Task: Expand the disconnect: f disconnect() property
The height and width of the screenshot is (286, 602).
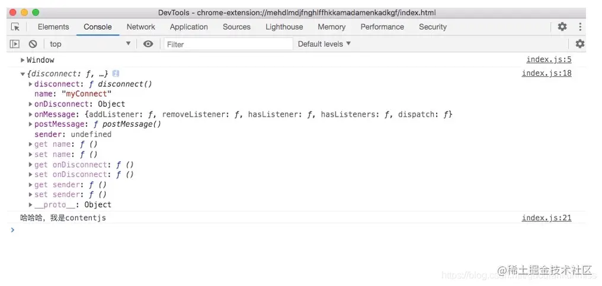Action: click(x=31, y=84)
